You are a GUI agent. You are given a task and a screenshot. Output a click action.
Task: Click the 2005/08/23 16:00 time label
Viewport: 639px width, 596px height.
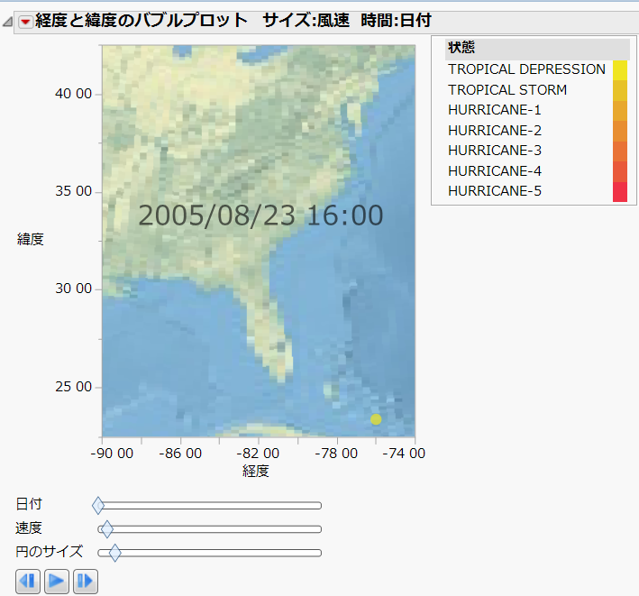pos(260,215)
